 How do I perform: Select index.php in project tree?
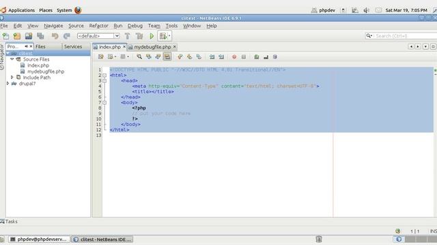tap(38, 65)
